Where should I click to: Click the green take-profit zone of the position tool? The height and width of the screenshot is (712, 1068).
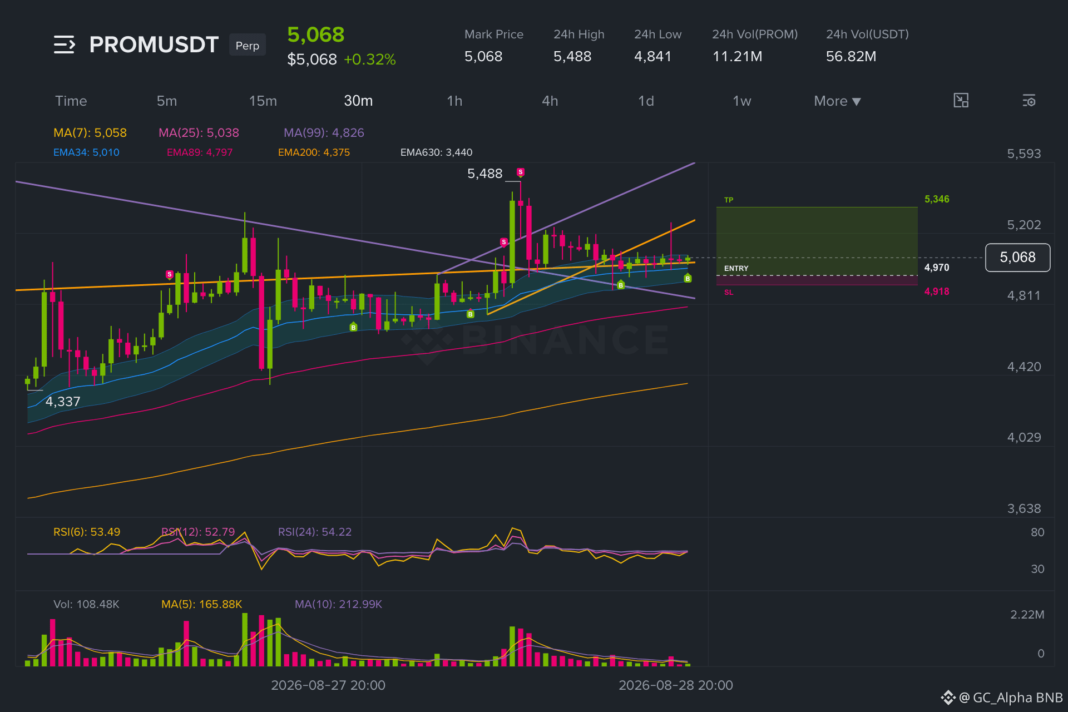[817, 241]
